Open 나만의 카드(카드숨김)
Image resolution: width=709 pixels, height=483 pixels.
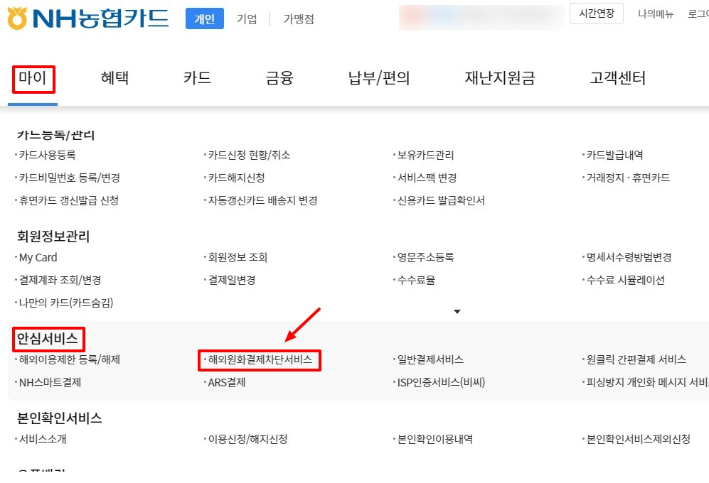pyautogui.click(x=66, y=303)
